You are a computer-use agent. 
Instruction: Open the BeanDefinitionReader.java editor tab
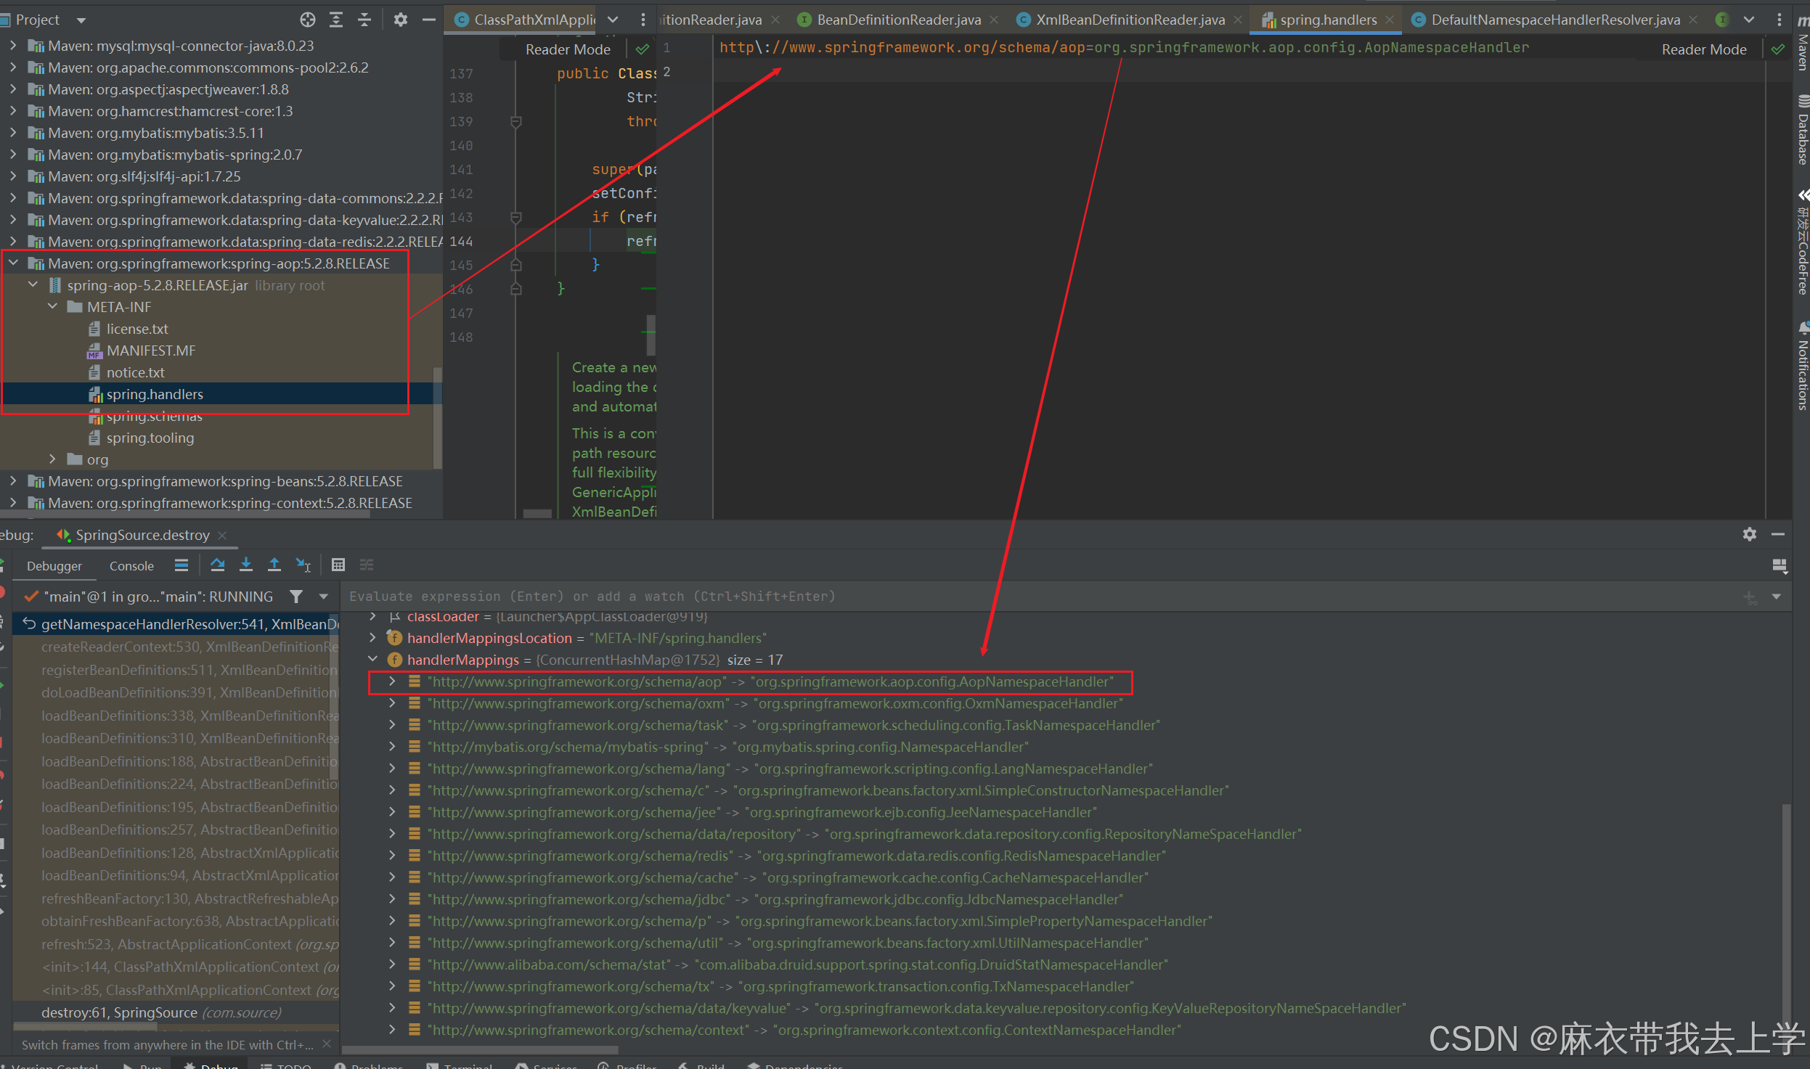point(899,20)
